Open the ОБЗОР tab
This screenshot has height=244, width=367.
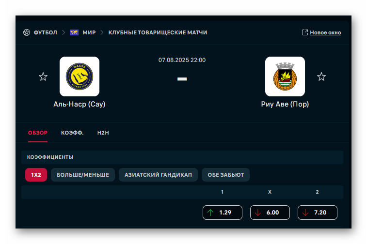click(38, 132)
